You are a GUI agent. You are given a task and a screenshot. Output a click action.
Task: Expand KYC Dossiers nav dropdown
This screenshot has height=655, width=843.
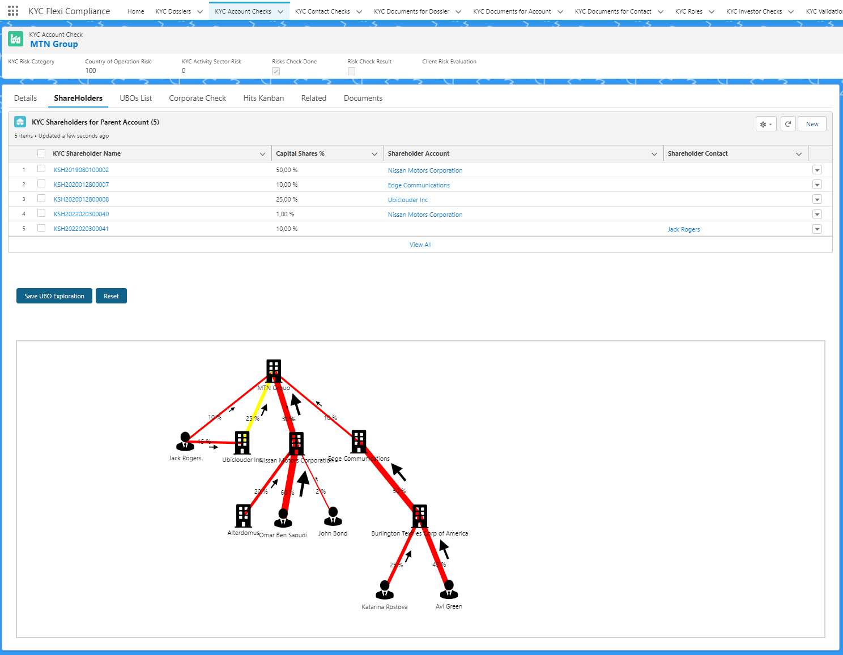click(200, 11)
